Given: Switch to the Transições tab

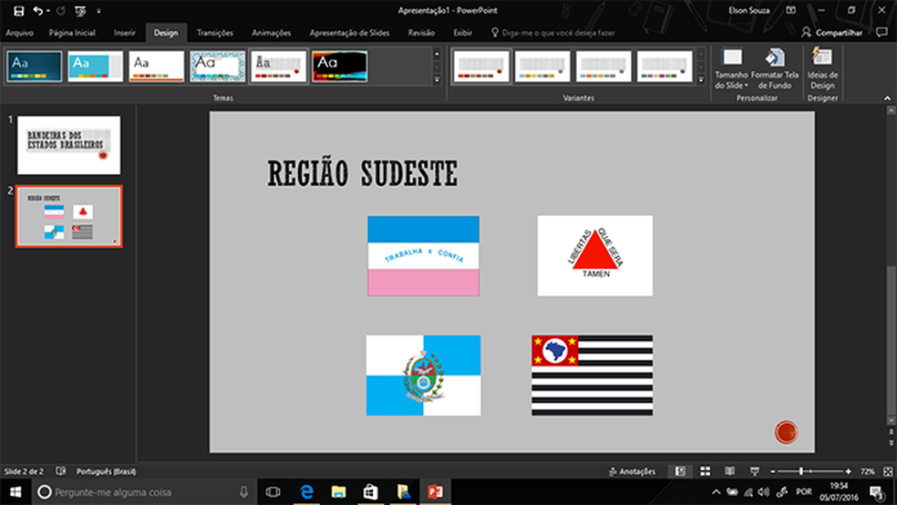Looking at the screenshot, I should 214,33.
